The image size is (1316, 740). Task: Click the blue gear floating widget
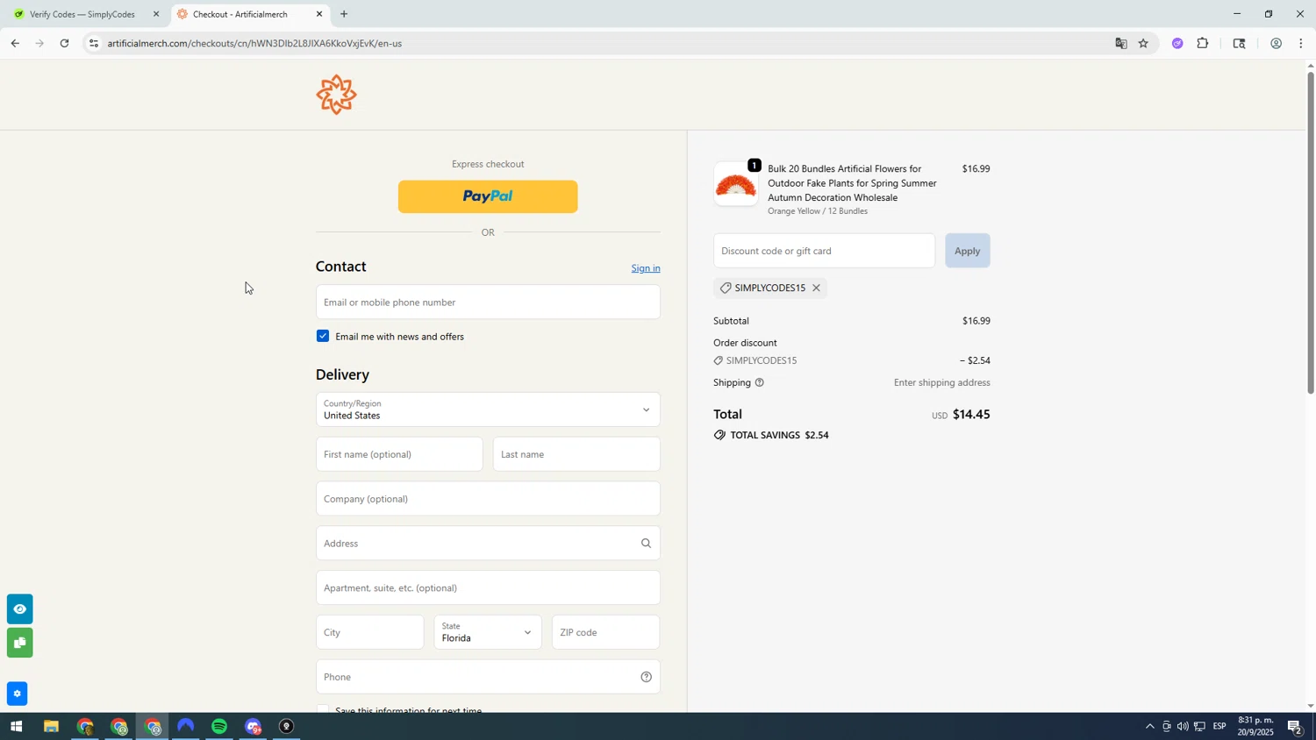[17, 694]
